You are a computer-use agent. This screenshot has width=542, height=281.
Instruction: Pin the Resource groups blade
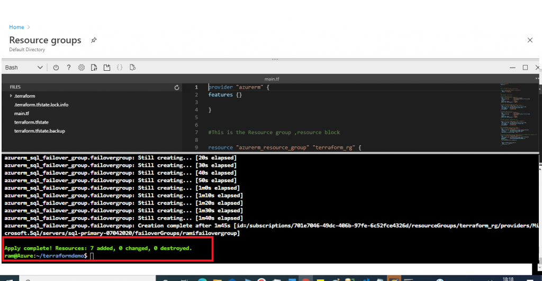coord(94,40)
